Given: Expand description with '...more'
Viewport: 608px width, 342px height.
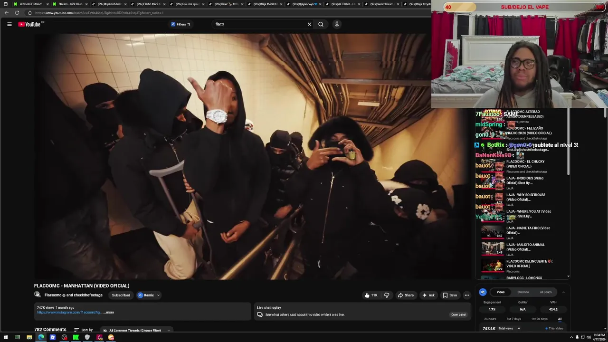Looking at the screenshot, I should click(109, 313).
